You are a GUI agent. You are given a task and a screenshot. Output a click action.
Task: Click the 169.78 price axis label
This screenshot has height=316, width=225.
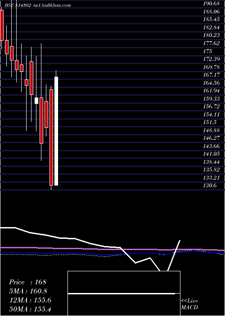[211, 67]
